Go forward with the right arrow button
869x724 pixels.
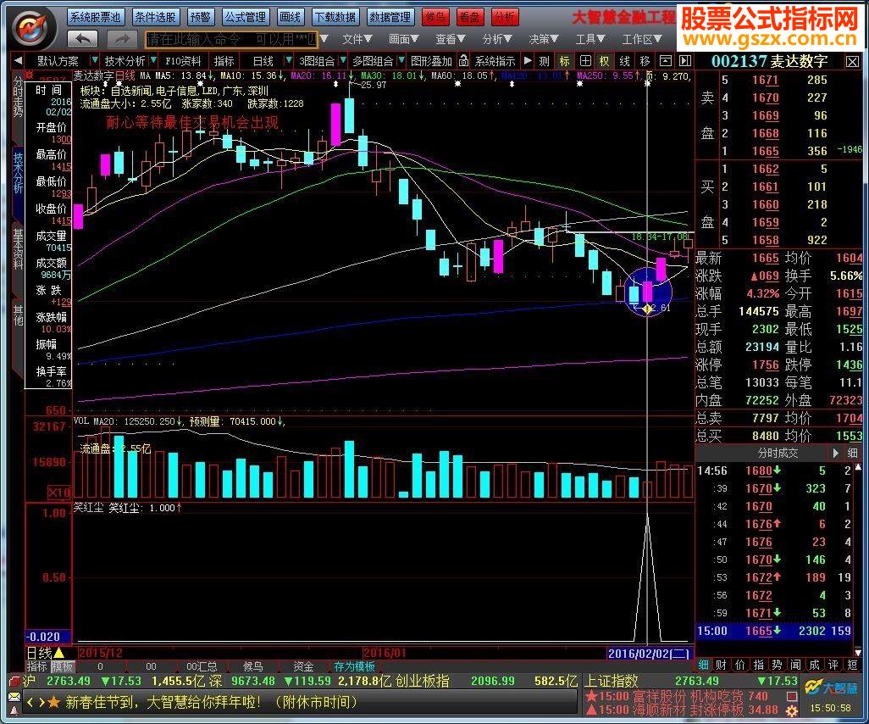point(123,39)
